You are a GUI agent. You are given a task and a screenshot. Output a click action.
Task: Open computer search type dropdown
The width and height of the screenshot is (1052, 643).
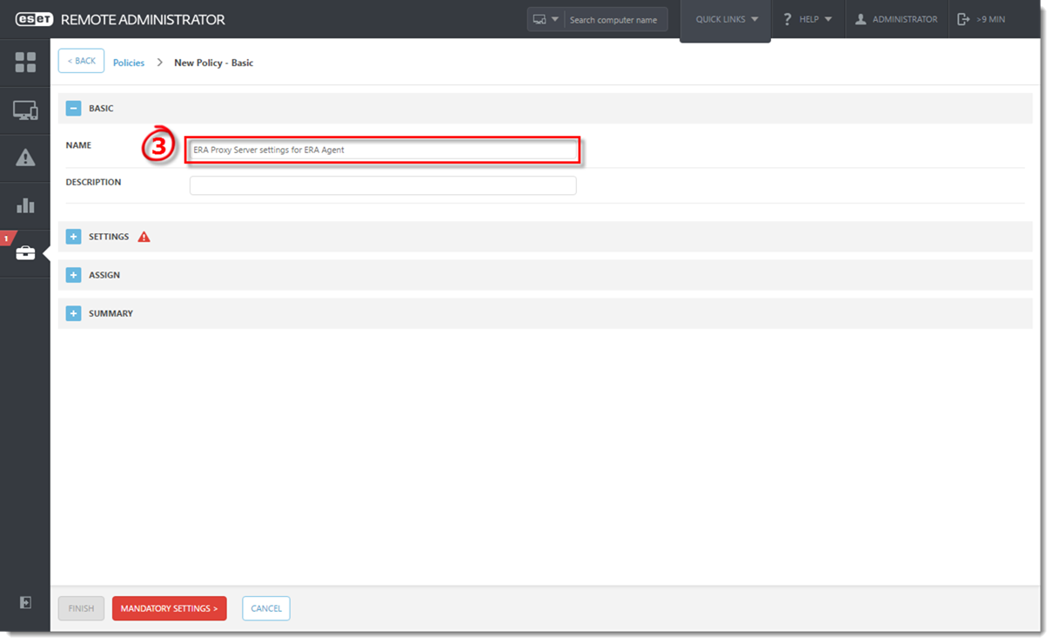point(546,19)
